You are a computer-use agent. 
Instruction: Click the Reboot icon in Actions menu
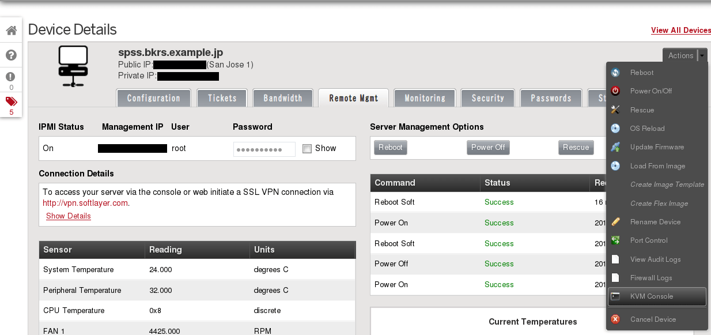point(615,73)
